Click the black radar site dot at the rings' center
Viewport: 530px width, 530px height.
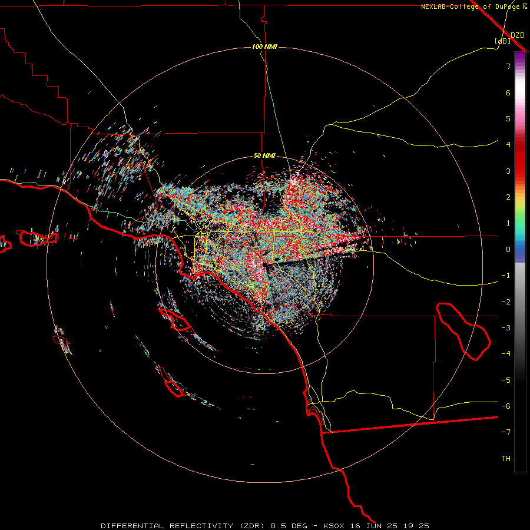coord(264,265)
